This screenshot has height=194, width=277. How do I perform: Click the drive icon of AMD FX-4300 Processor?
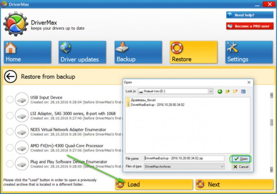(22, 147)
